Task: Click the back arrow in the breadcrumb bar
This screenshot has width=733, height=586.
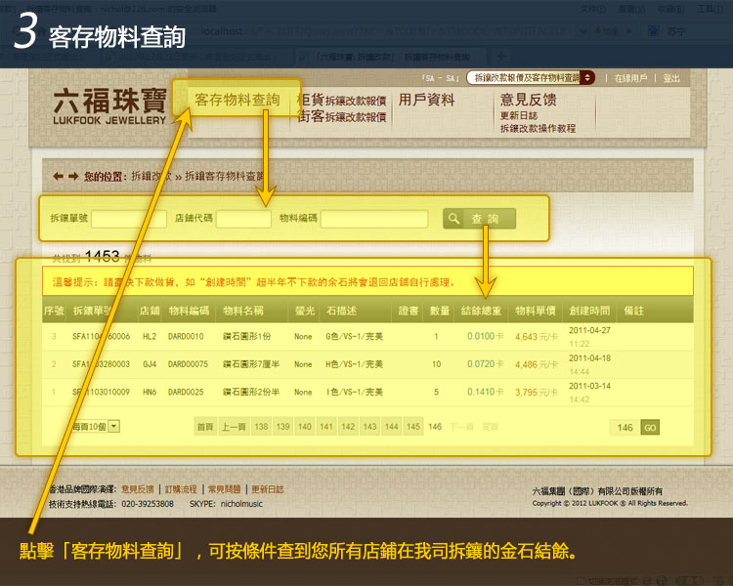Action: tap(58, 176)
